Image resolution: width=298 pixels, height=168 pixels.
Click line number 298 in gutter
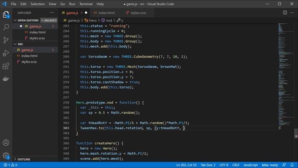point(66,103)
